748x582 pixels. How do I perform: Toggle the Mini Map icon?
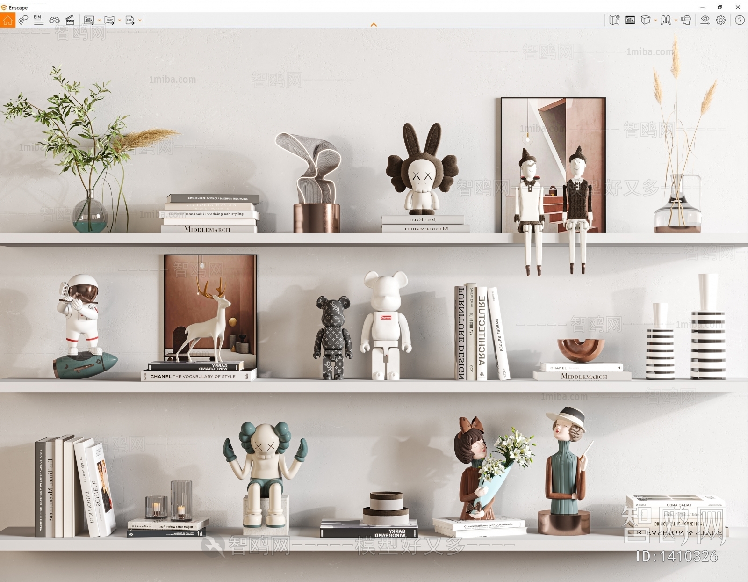(614, 20)
